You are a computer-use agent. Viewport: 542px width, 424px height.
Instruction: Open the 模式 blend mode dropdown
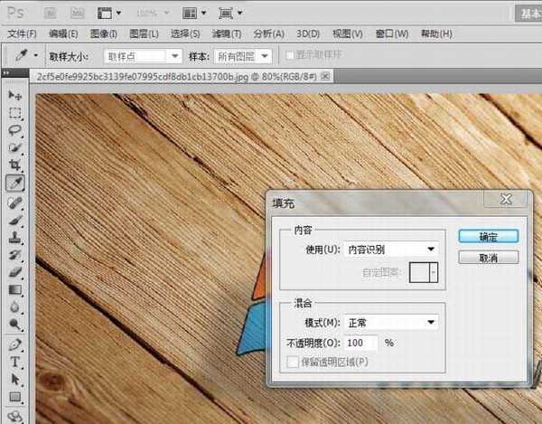[x=378, y=322]
